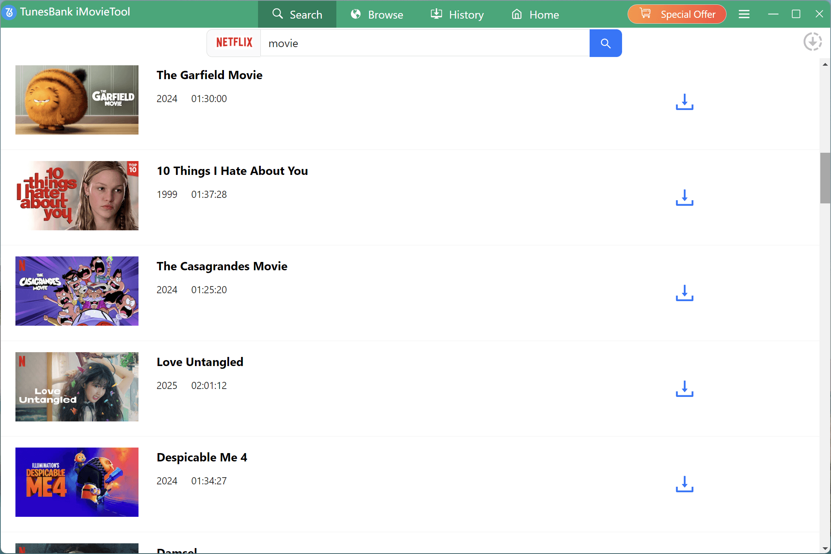831x554 pixels.
Task: Close the TunesBank window
Action: [x=819, y=14]
